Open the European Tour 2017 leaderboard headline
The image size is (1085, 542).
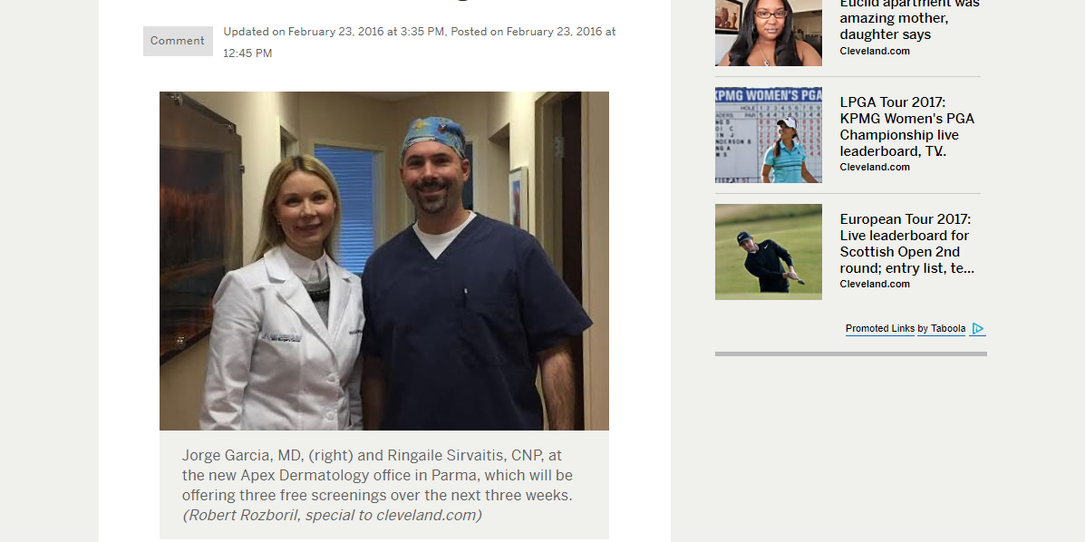coord(907,244)
